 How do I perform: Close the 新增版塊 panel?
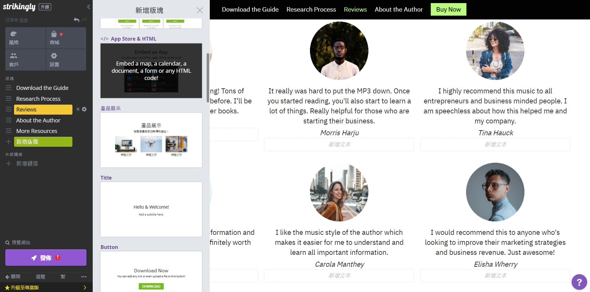point(200,10)
